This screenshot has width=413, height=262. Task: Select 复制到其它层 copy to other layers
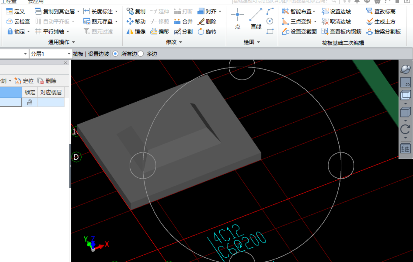coord(55,11)
